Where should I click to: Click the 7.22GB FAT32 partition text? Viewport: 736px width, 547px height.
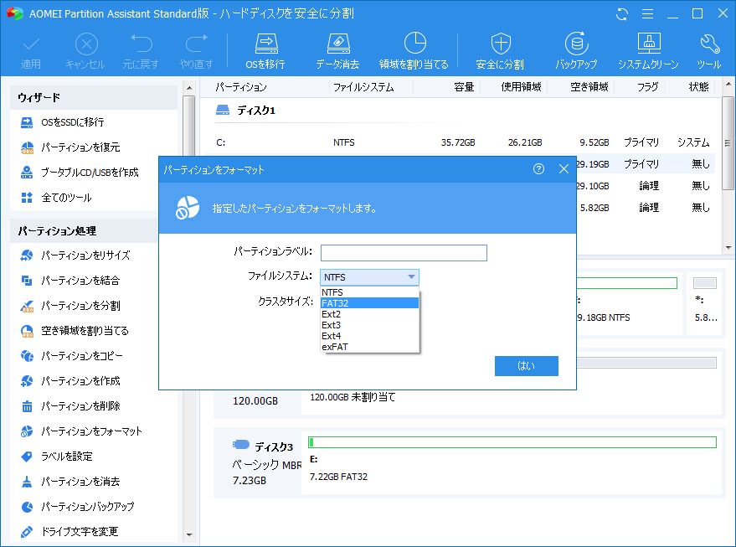click(338, 477)
